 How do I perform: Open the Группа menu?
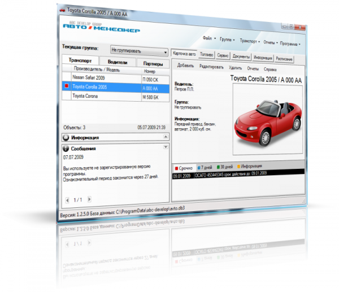click(227, 40)
